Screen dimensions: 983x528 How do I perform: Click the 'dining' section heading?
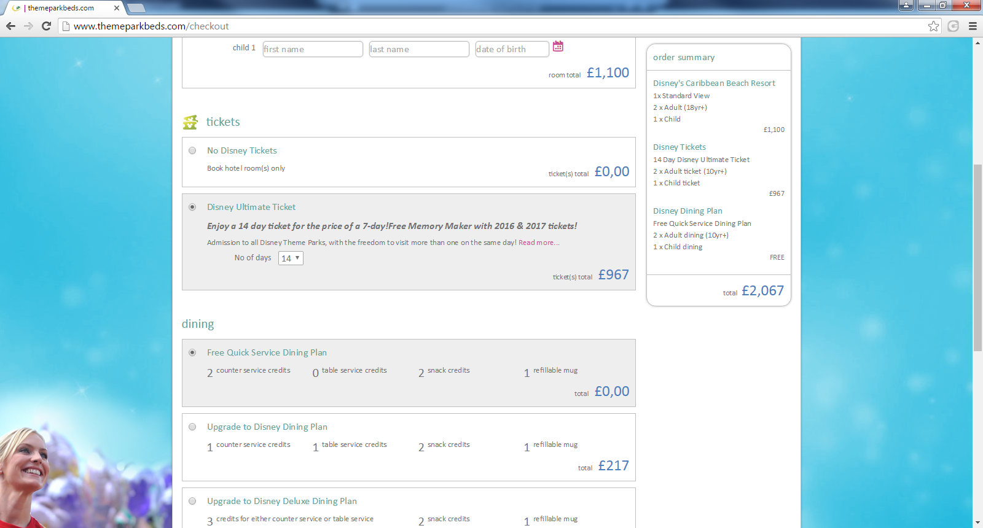tap(198, 324)
